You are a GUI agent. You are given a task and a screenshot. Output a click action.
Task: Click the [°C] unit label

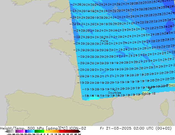pos(64,128)
